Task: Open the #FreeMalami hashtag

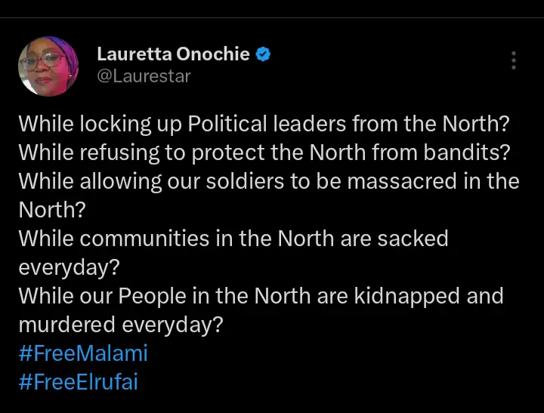Action: pos(83,353)
